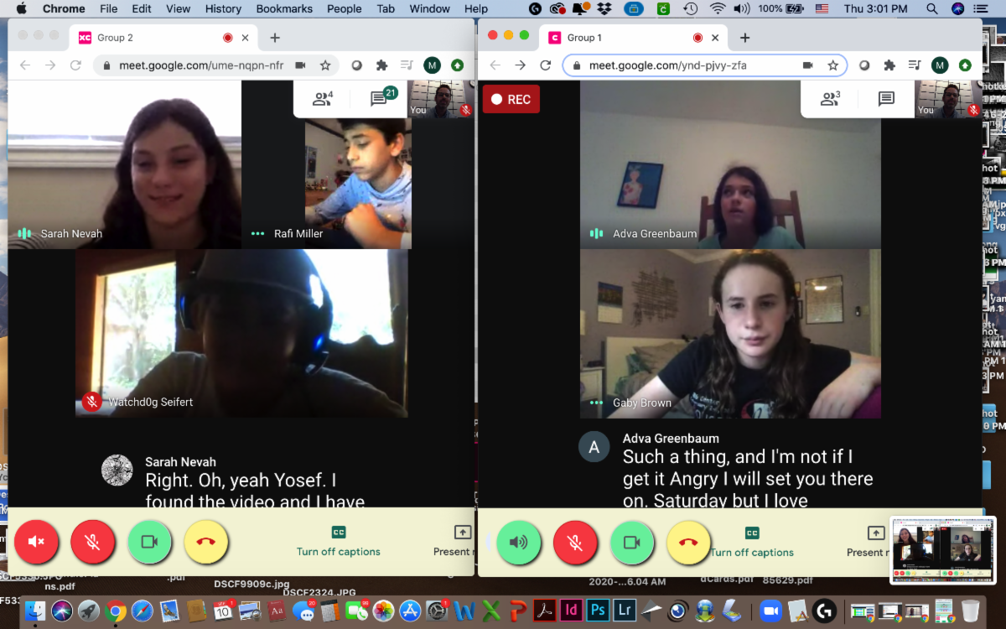Mute speaker audio in Group 1 window
Image resolution: width=1006 pixels, height=629 pixels.
pos(519,542)
